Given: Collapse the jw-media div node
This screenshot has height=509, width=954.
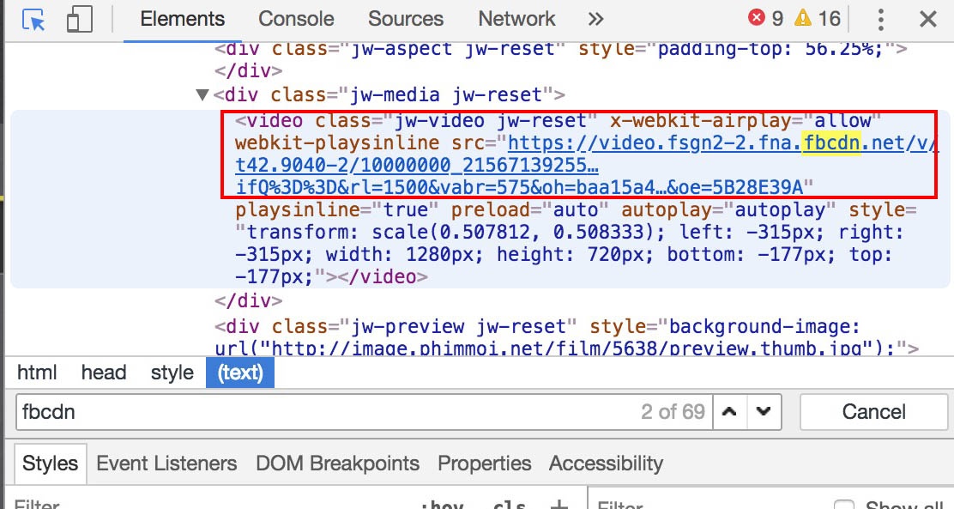Looking at the screenshot, I should 202,95.
